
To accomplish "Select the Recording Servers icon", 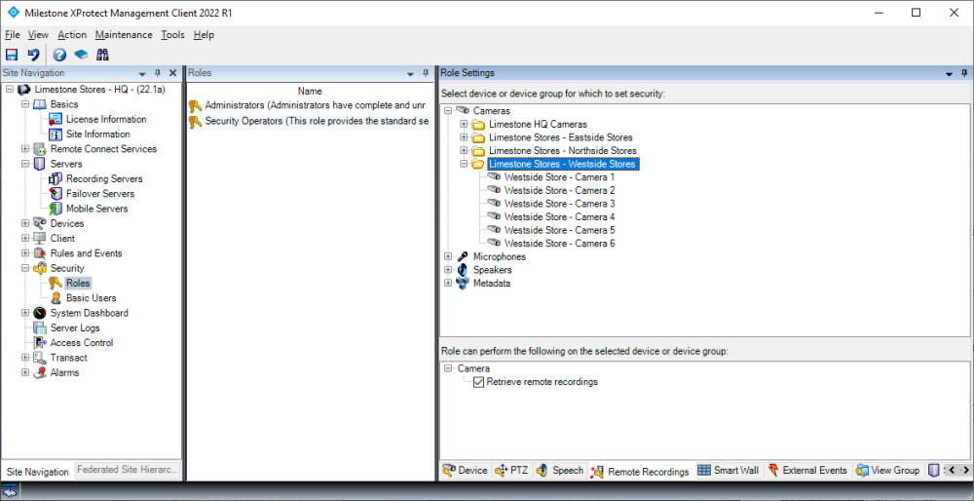I will pyautogui.click(x=56, y=179).
